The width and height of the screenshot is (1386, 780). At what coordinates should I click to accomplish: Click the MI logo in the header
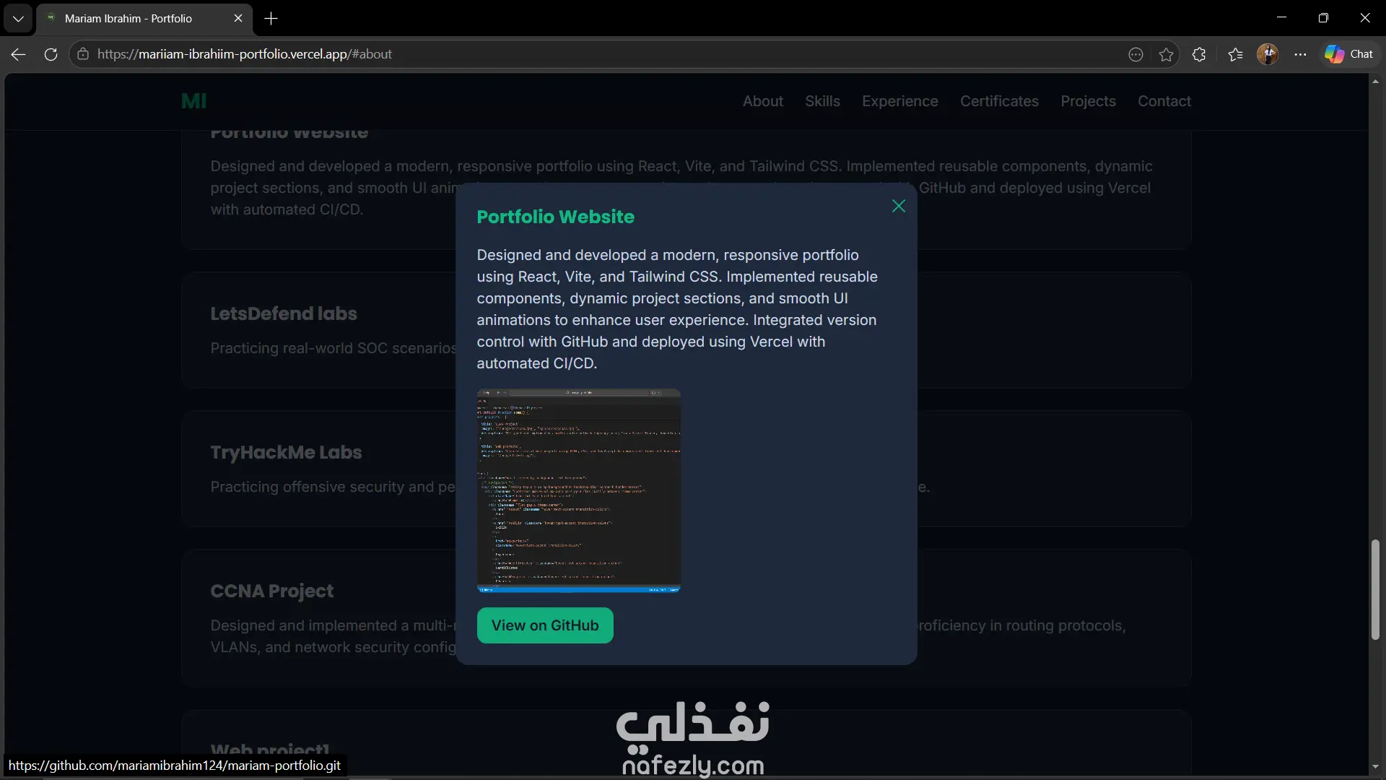point(193,101)
